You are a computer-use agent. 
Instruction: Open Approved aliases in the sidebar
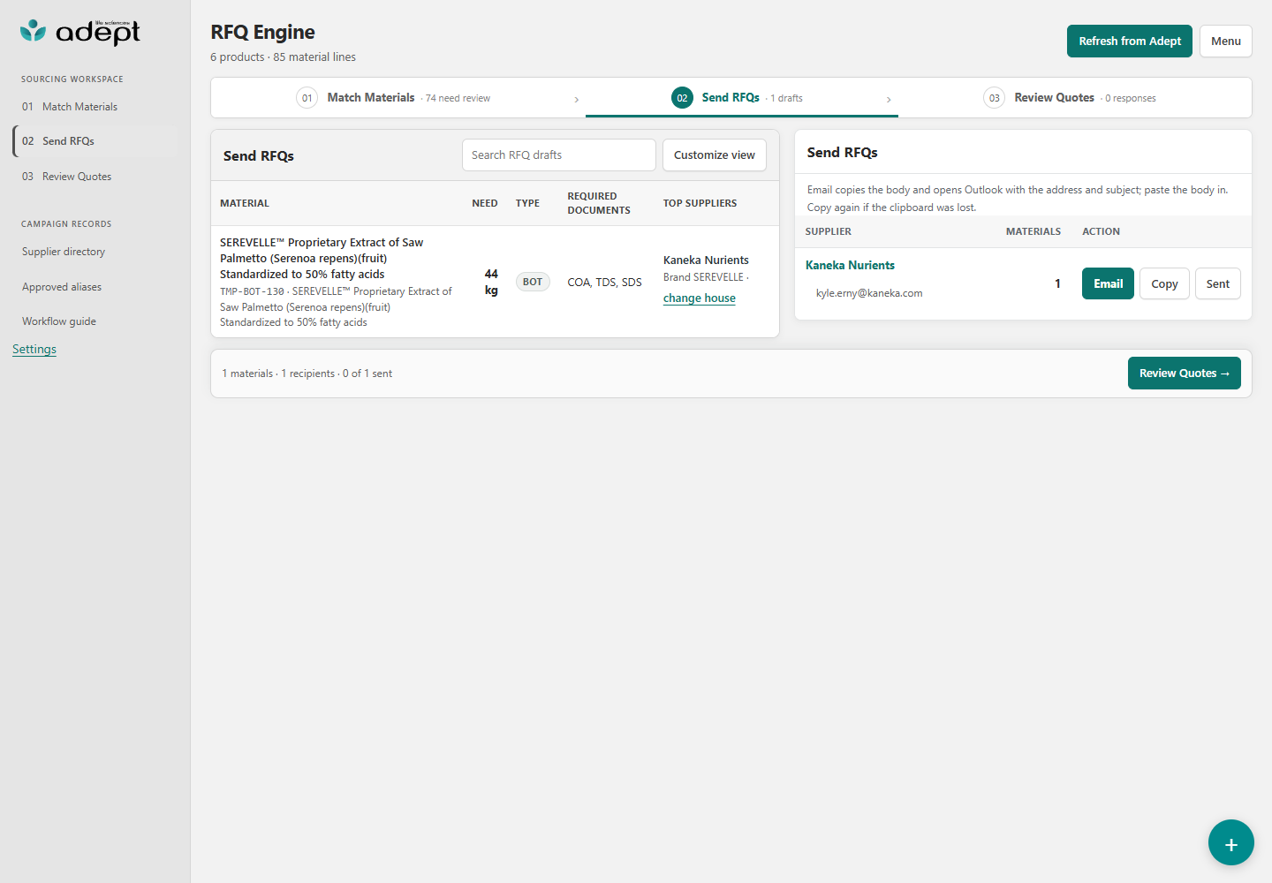pyautogui.click(x=95, y=287)
